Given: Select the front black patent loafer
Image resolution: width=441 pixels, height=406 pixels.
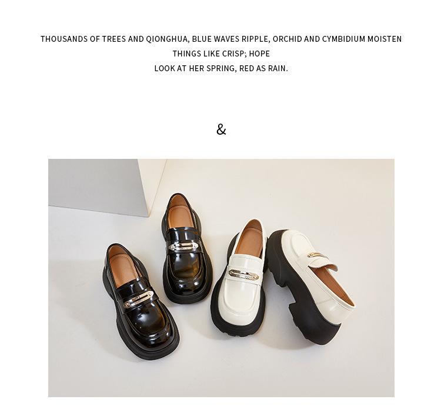Looking at the screenshot, I should tap(141, 301).
